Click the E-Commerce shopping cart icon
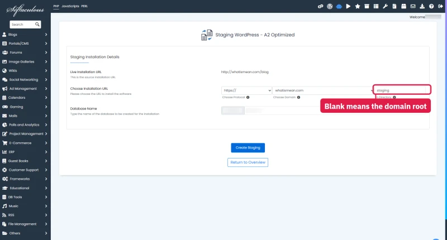 click(x=4, y=143)
